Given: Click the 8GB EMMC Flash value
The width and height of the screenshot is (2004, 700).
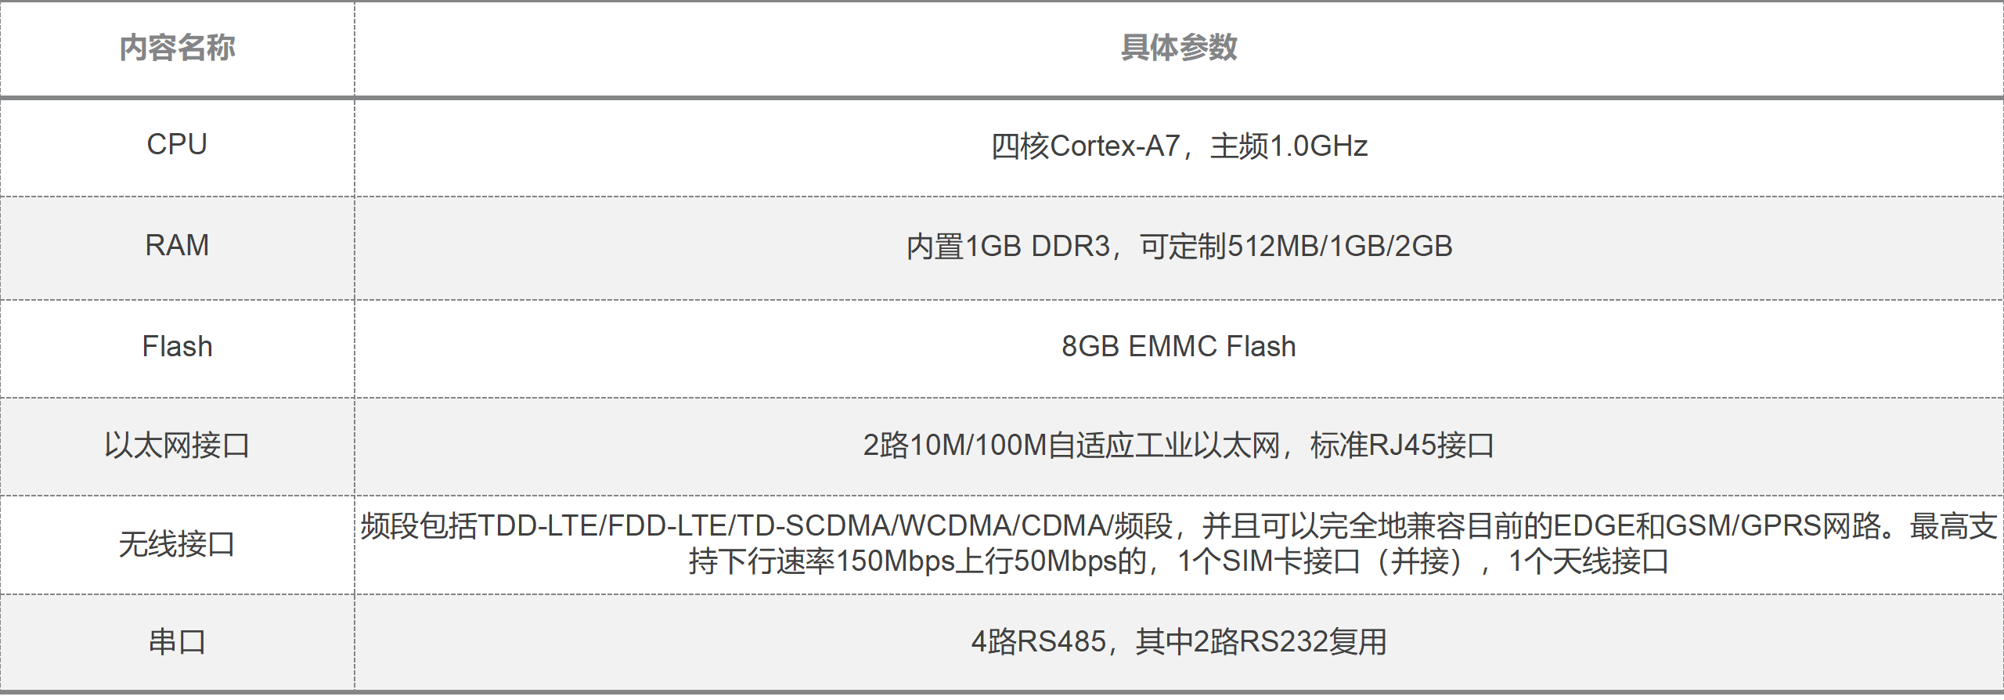Looking at the screenshot, I should [1179, 347].
